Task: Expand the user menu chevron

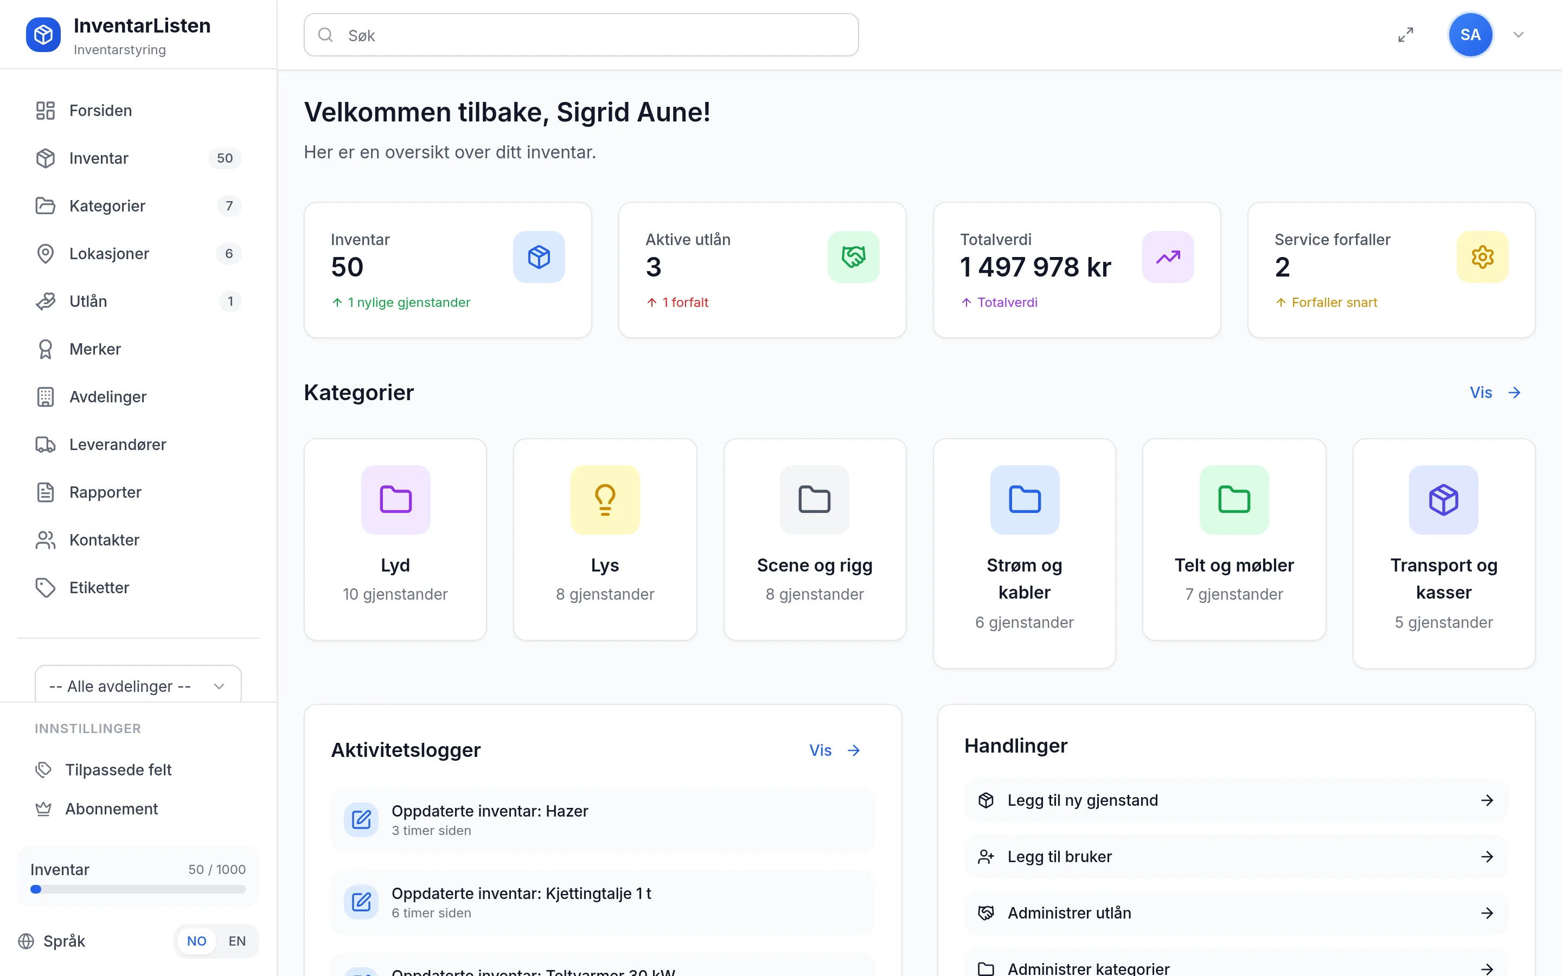Action: (1518, 35)
